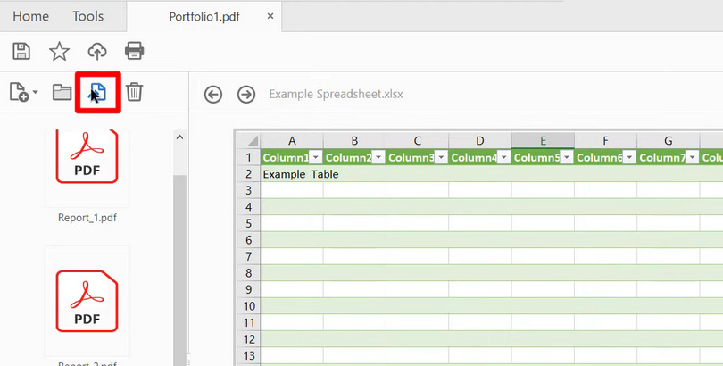Viewport: 723px width, 366px height.
Task: Select column header E
Action: (543, 140)
